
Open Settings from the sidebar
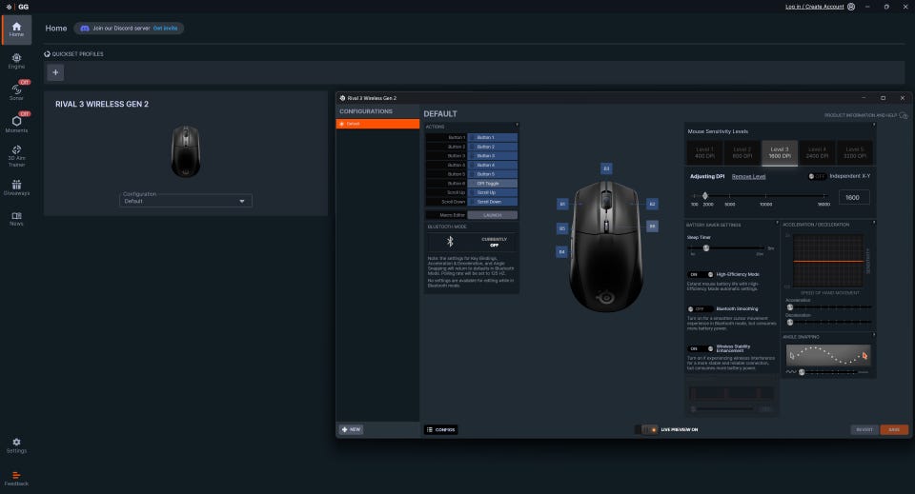point(16,445)
